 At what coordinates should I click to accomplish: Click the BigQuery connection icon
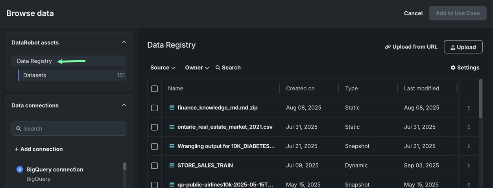pos(20,170)
